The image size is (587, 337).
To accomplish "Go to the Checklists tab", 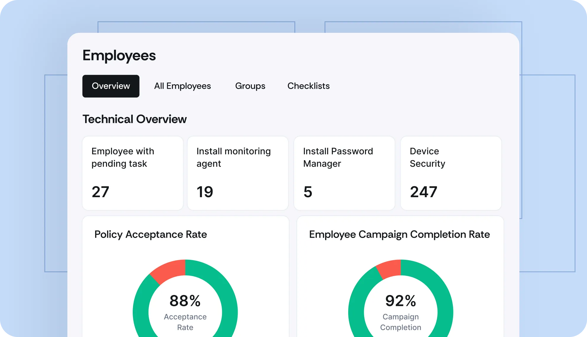I will [308, 86].
